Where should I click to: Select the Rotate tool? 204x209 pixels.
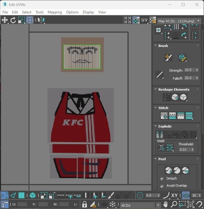click(x=13, y=20)
